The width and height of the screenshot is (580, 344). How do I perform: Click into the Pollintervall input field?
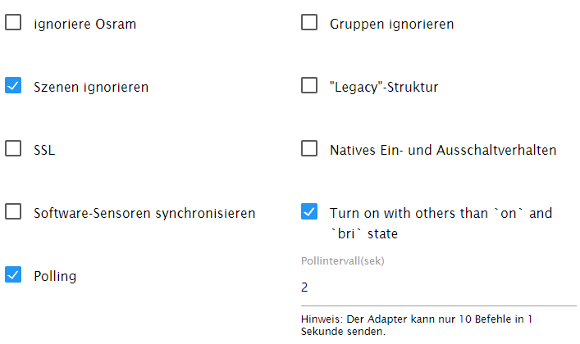click(438, 287)
